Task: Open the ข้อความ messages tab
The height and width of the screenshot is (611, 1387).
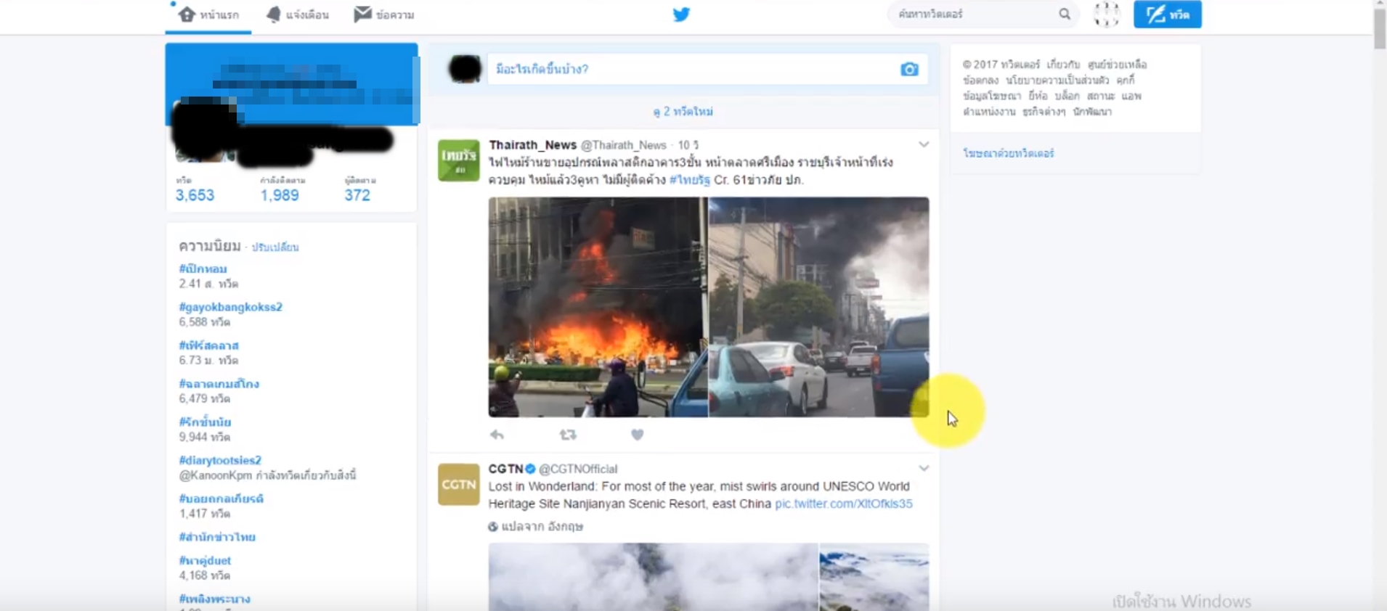Action: point(384,15)
